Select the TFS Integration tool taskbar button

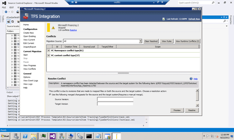tap(117, 136)
